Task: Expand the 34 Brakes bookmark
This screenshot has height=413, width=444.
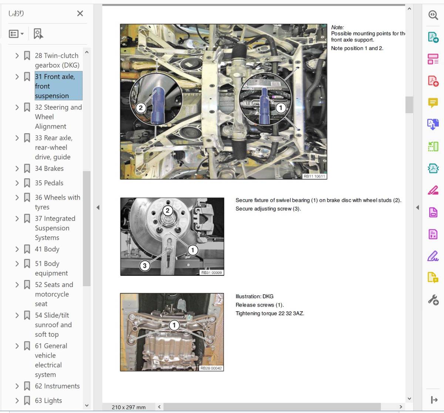Action: tap(17, 169)
